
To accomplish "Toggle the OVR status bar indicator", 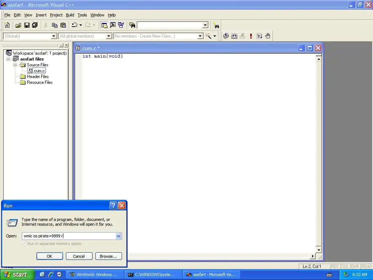I will click(x=355, y=267).
